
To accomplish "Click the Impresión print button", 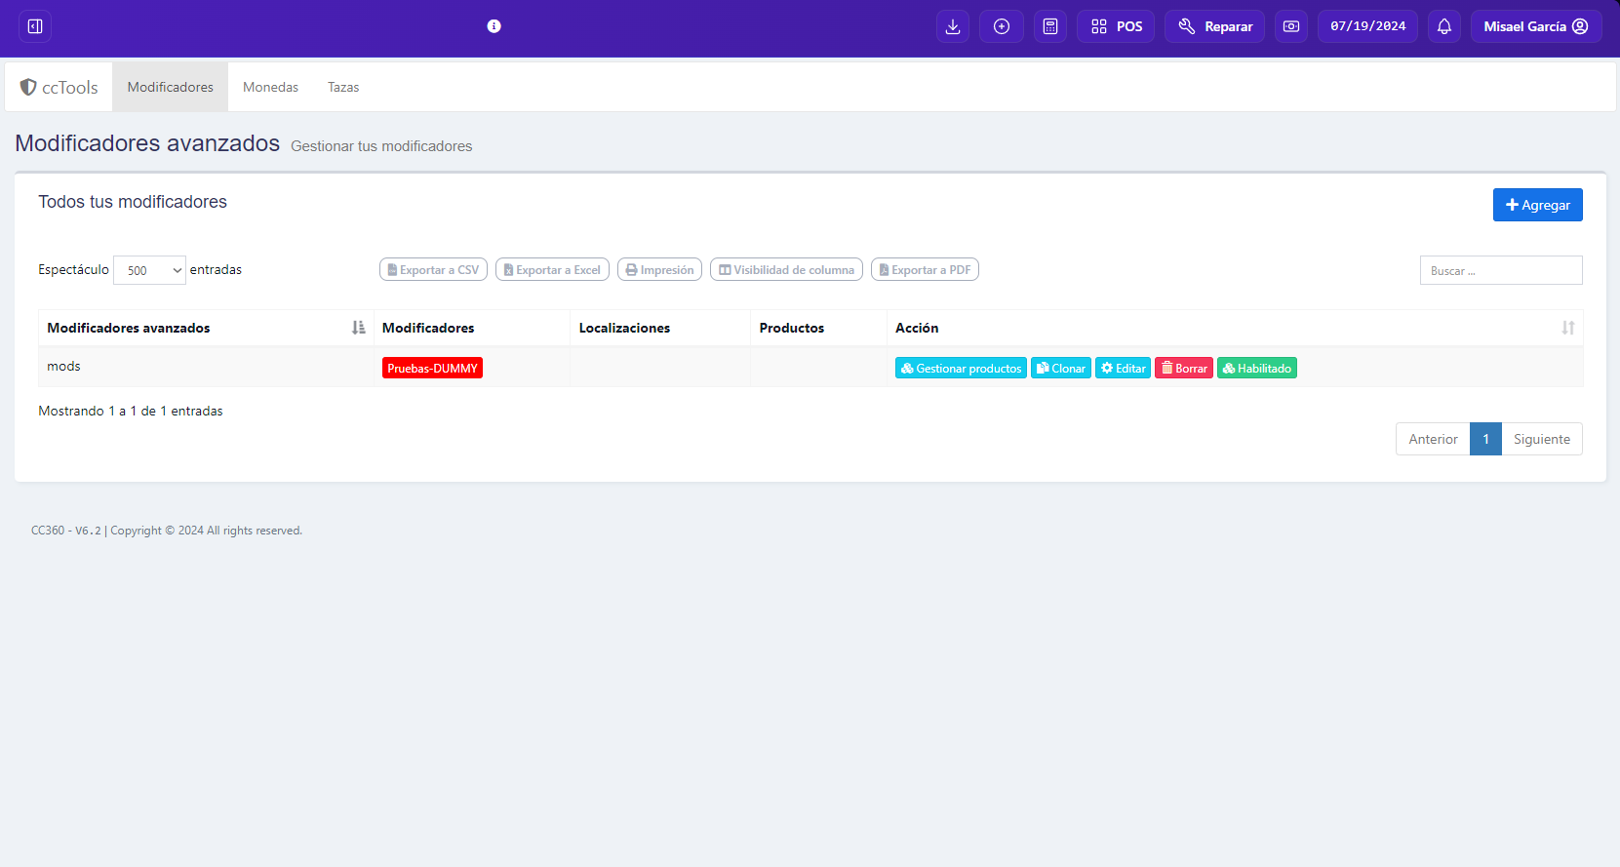I will coord(659,269).
